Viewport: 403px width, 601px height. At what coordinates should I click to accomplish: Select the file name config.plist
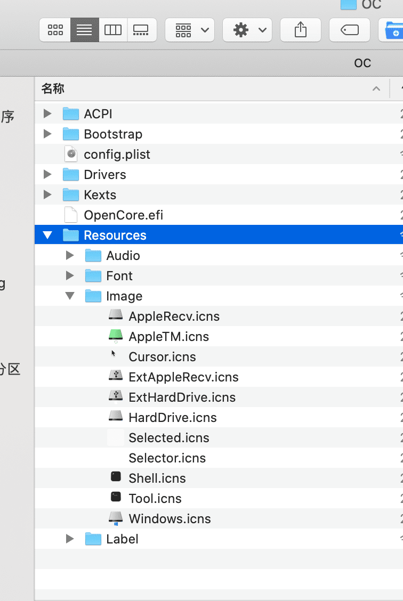(x=117, y=155)
